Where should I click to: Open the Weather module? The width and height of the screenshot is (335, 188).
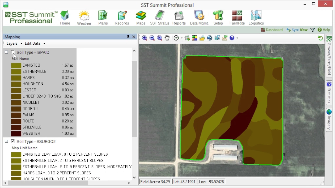click(x=84, y=18)
